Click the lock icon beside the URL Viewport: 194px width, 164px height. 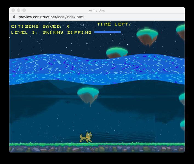tap(14, 17)
